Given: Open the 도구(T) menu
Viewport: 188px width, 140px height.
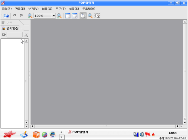Looking at the screenshot, I should point(60,9).
